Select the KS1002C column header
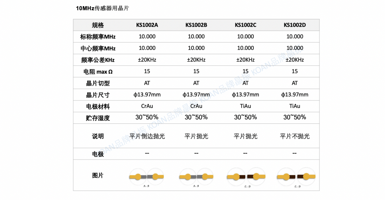 245,25
